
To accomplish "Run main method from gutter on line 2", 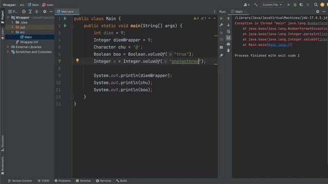I will tap(65, 26).
